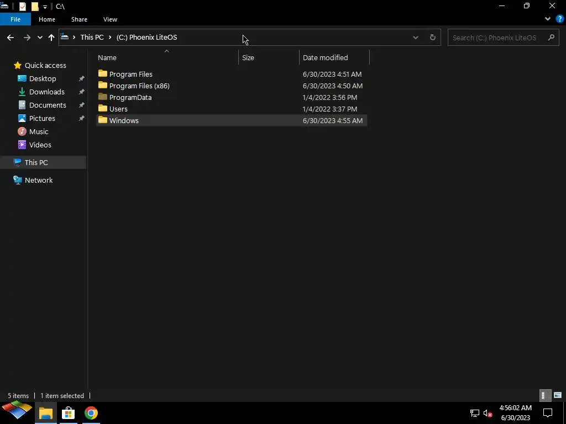566x424 pixels.
Task: Click the search magnifier icon
Action: (551, 38)
